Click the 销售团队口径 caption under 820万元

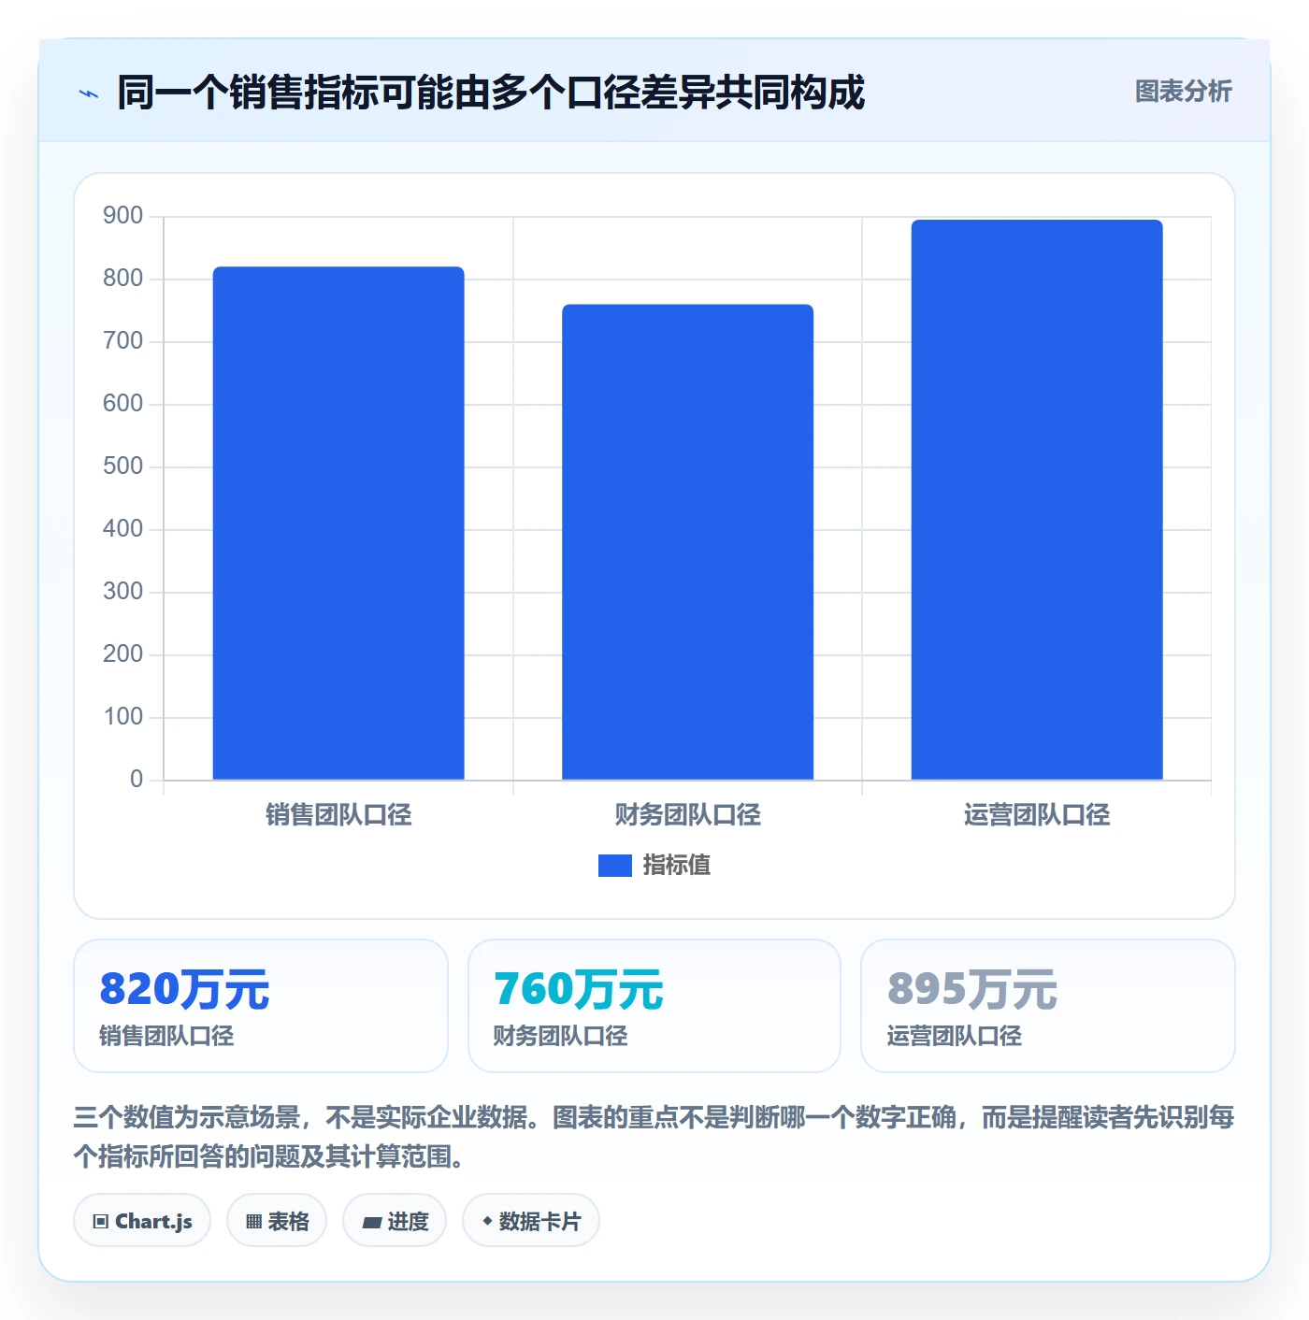pos(166,1036)
